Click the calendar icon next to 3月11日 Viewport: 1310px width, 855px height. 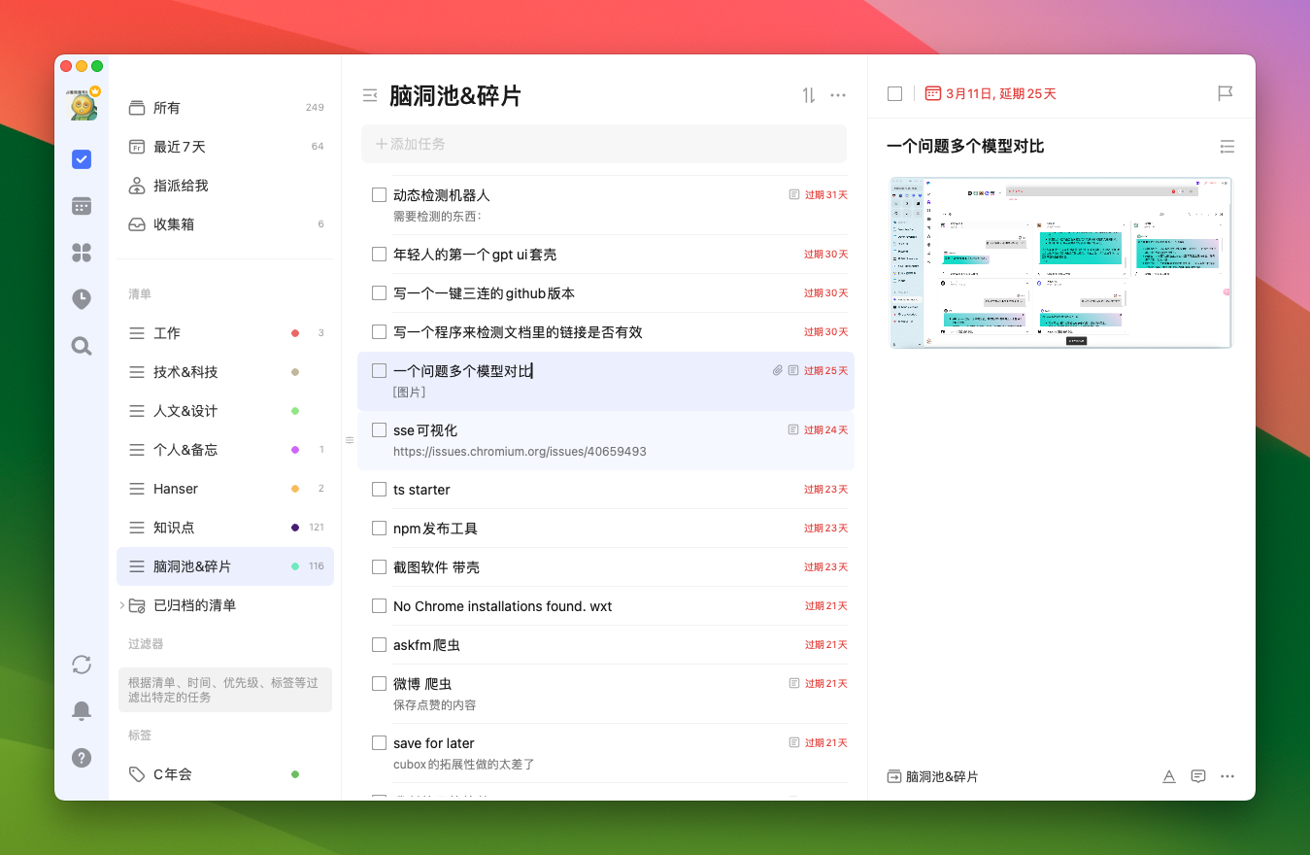click(932, 93)
